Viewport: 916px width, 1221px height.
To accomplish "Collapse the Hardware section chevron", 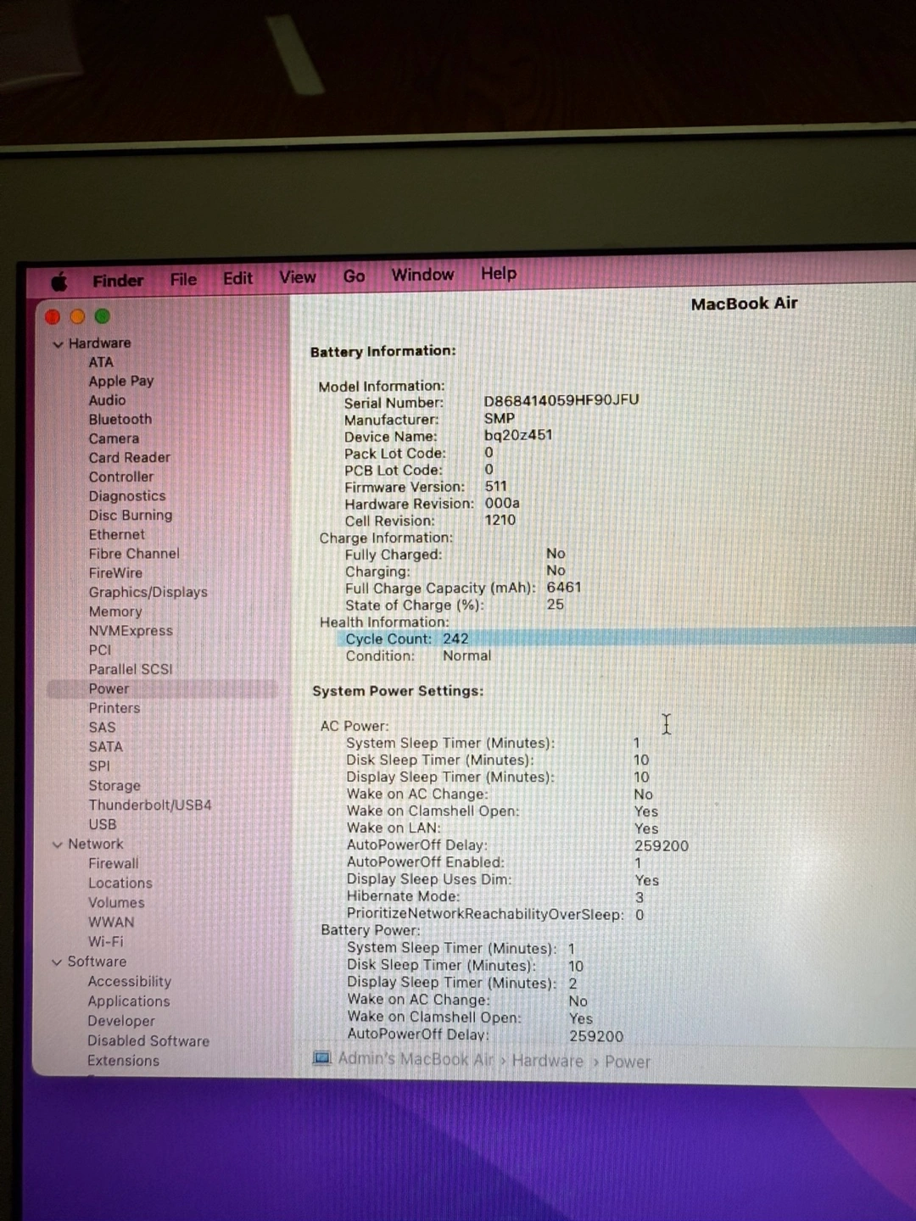I will pos(58,344).
